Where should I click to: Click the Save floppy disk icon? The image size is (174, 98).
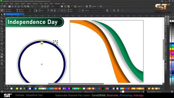click(10, 7)
